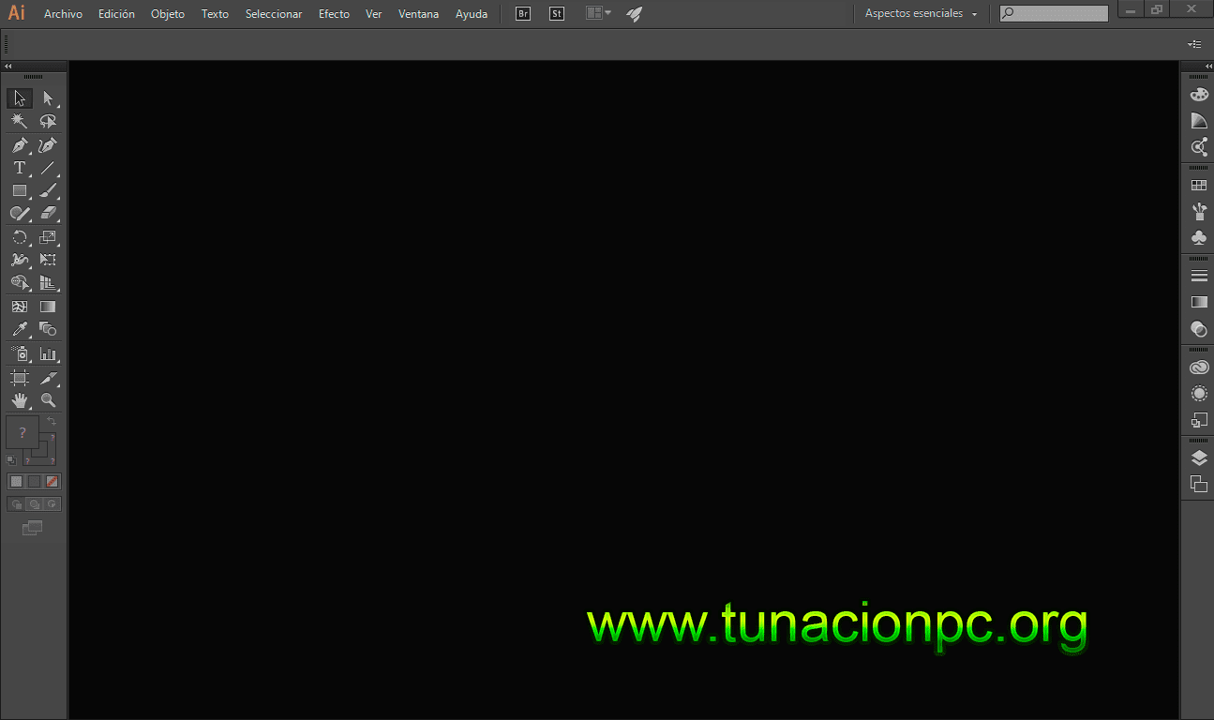Open the Objeto menu
1214x720 pixels.
click(168, 14)
